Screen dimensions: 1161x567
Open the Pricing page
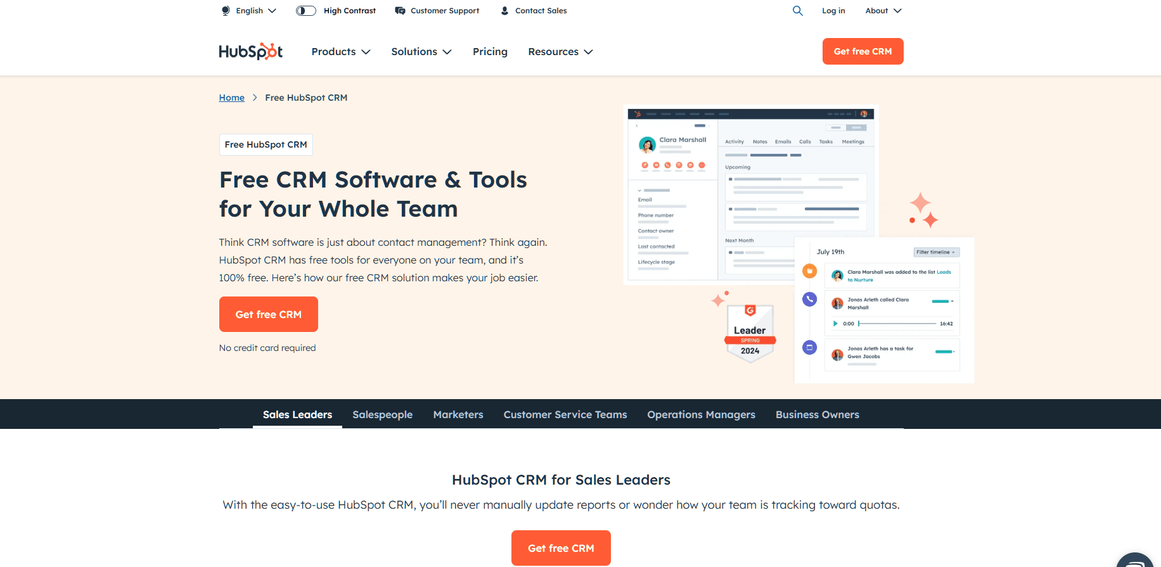click(x=490, y=51)
